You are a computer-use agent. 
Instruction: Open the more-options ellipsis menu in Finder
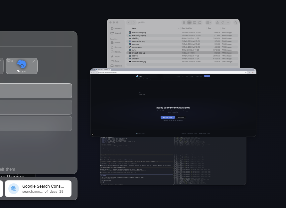tap(228, 22)
